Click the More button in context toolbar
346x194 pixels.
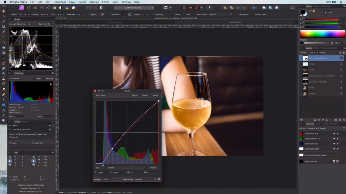[x=93, y=15]
